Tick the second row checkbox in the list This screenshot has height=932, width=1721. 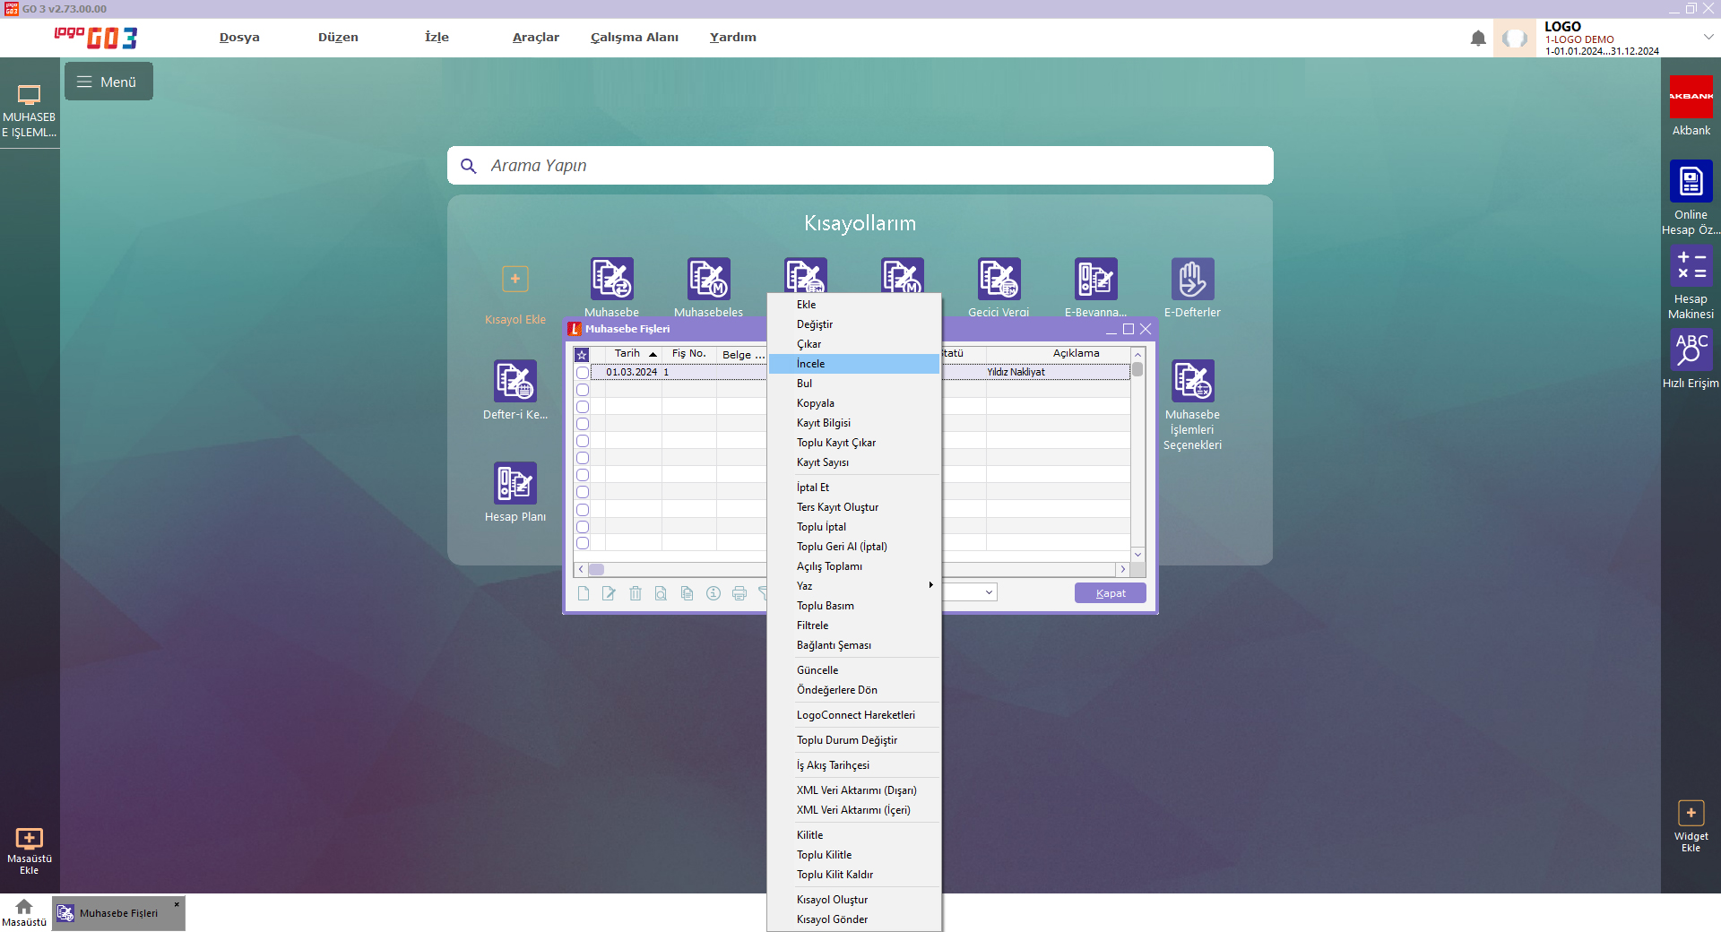tap(583, 390)
